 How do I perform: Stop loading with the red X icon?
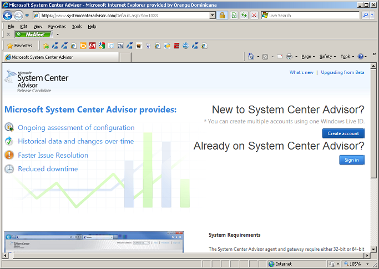coord(254,16)
